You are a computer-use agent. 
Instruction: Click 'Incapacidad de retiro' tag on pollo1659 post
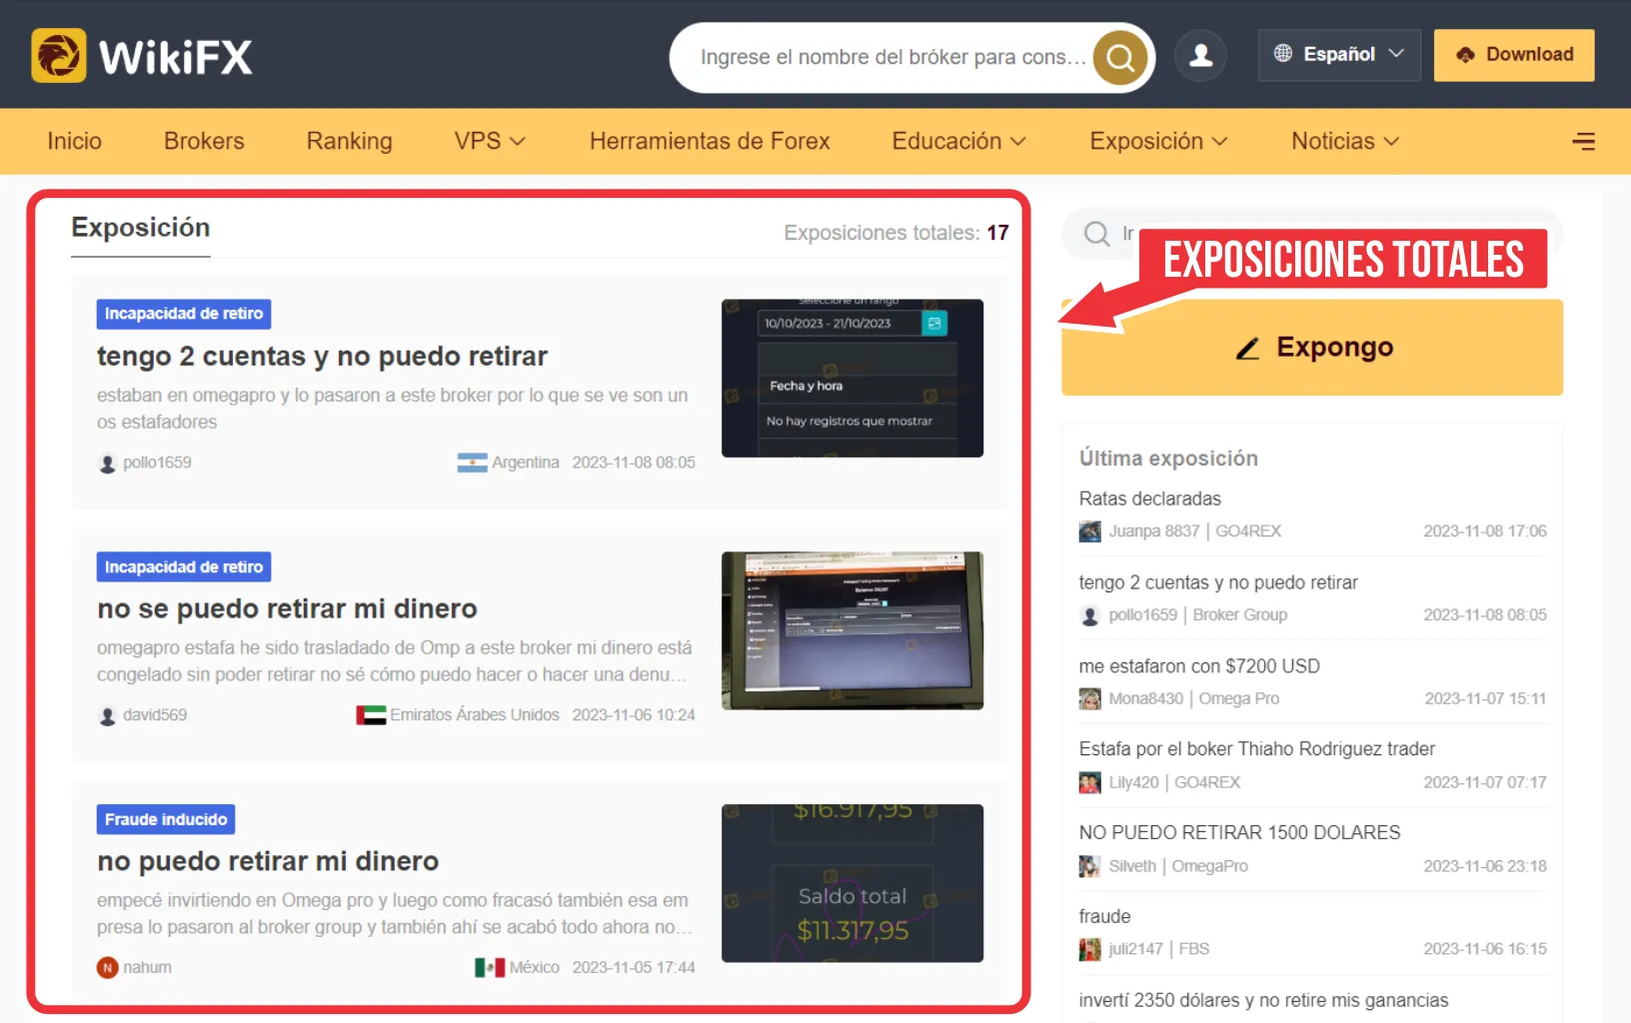(x=184, y=314)
